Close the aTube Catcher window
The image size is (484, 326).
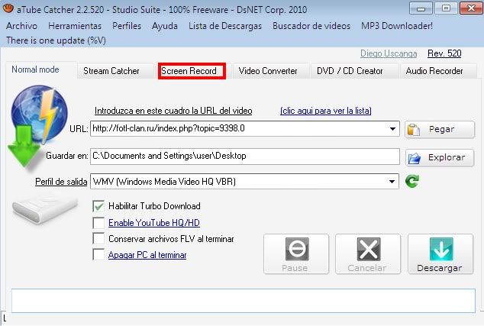pos(471,8)
